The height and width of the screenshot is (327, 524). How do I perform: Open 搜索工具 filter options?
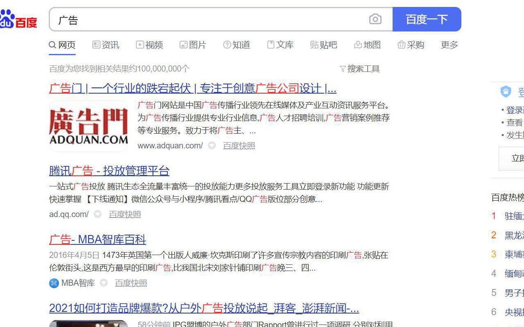pos(360,69)
